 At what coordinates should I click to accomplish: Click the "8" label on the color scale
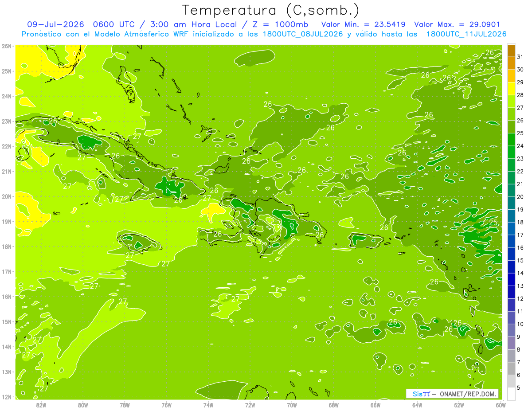click(519, 350)
